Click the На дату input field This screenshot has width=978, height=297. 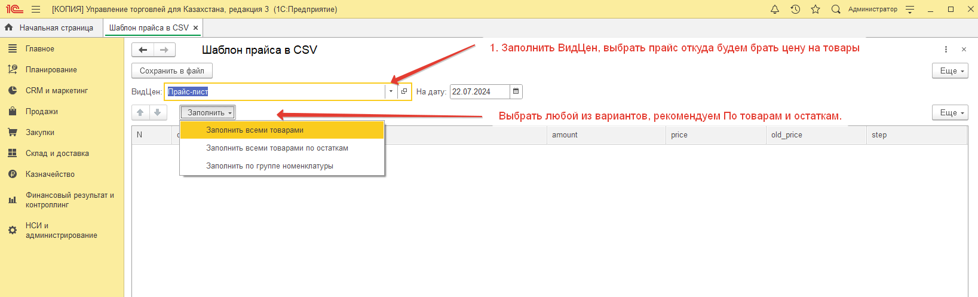tap(479, 91)
